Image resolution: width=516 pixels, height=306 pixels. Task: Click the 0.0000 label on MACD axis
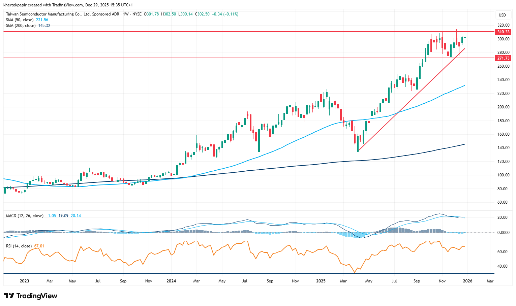pyautogui.click(x=503, y=233)
